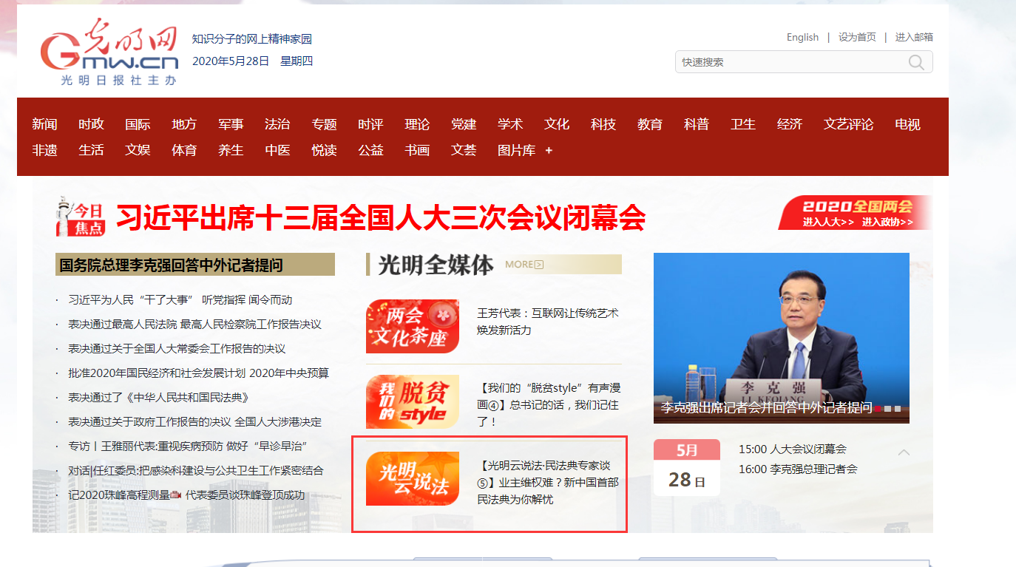Viewport: 1016px width, 567px height.
Task: Collapse schedule with the up chevron
Action: [904, 452]
